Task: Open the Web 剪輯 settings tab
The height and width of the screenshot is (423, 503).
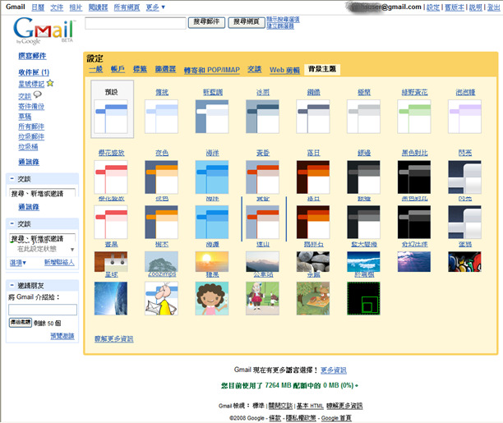Action: (284, 70)
